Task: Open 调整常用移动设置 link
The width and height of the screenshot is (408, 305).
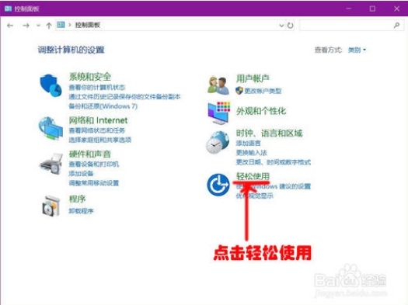Action: (x=94, y=183)
